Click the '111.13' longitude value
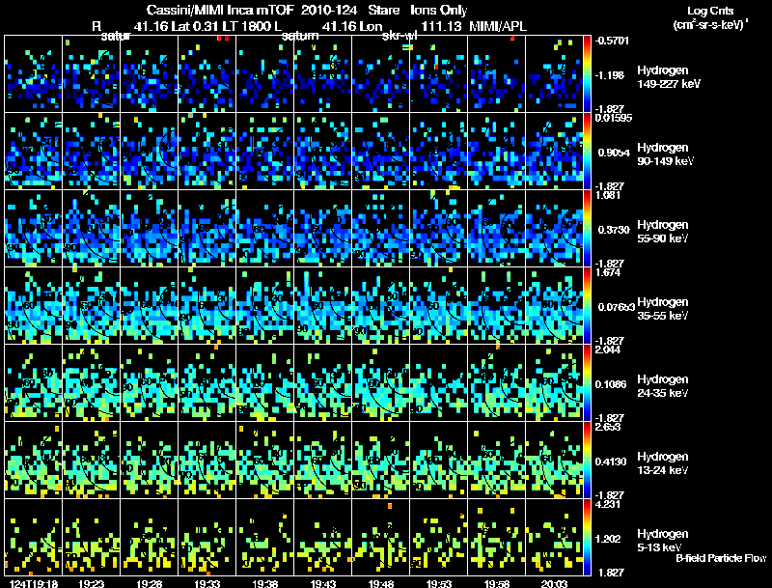 (x=441, y=26)
